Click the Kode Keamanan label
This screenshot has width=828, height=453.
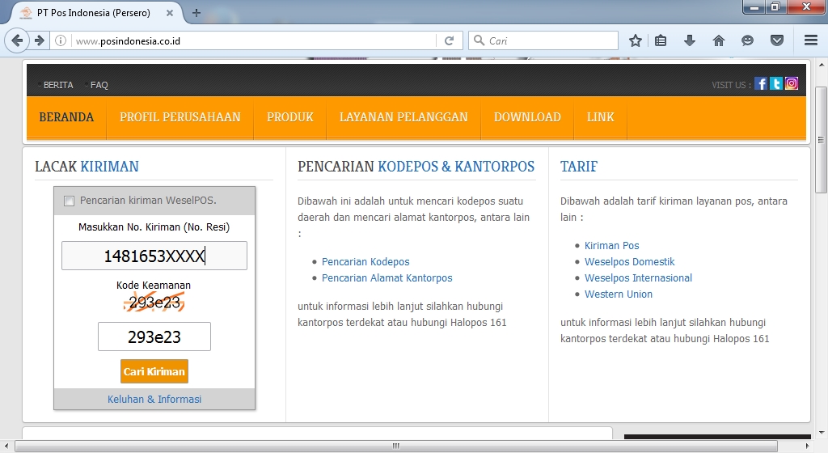click(154, 285)
